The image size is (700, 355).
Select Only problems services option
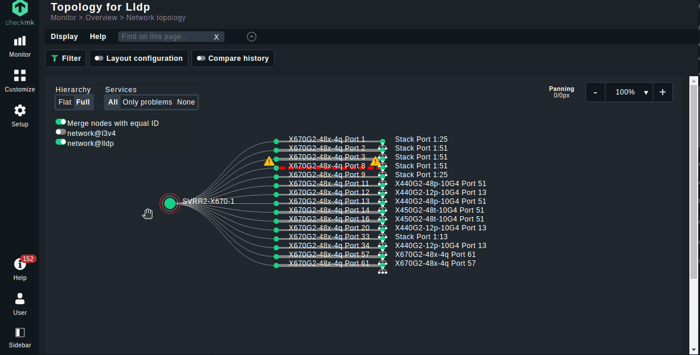[147, 102]
